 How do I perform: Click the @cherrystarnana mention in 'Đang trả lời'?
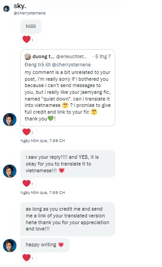click(x=71, y=64)
